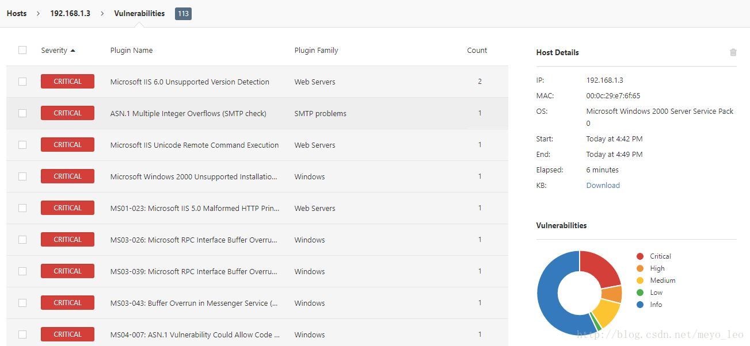Open ASN.1 Multiple Integer Overflows (SMTP check)
750x346 pixels.
188,113
